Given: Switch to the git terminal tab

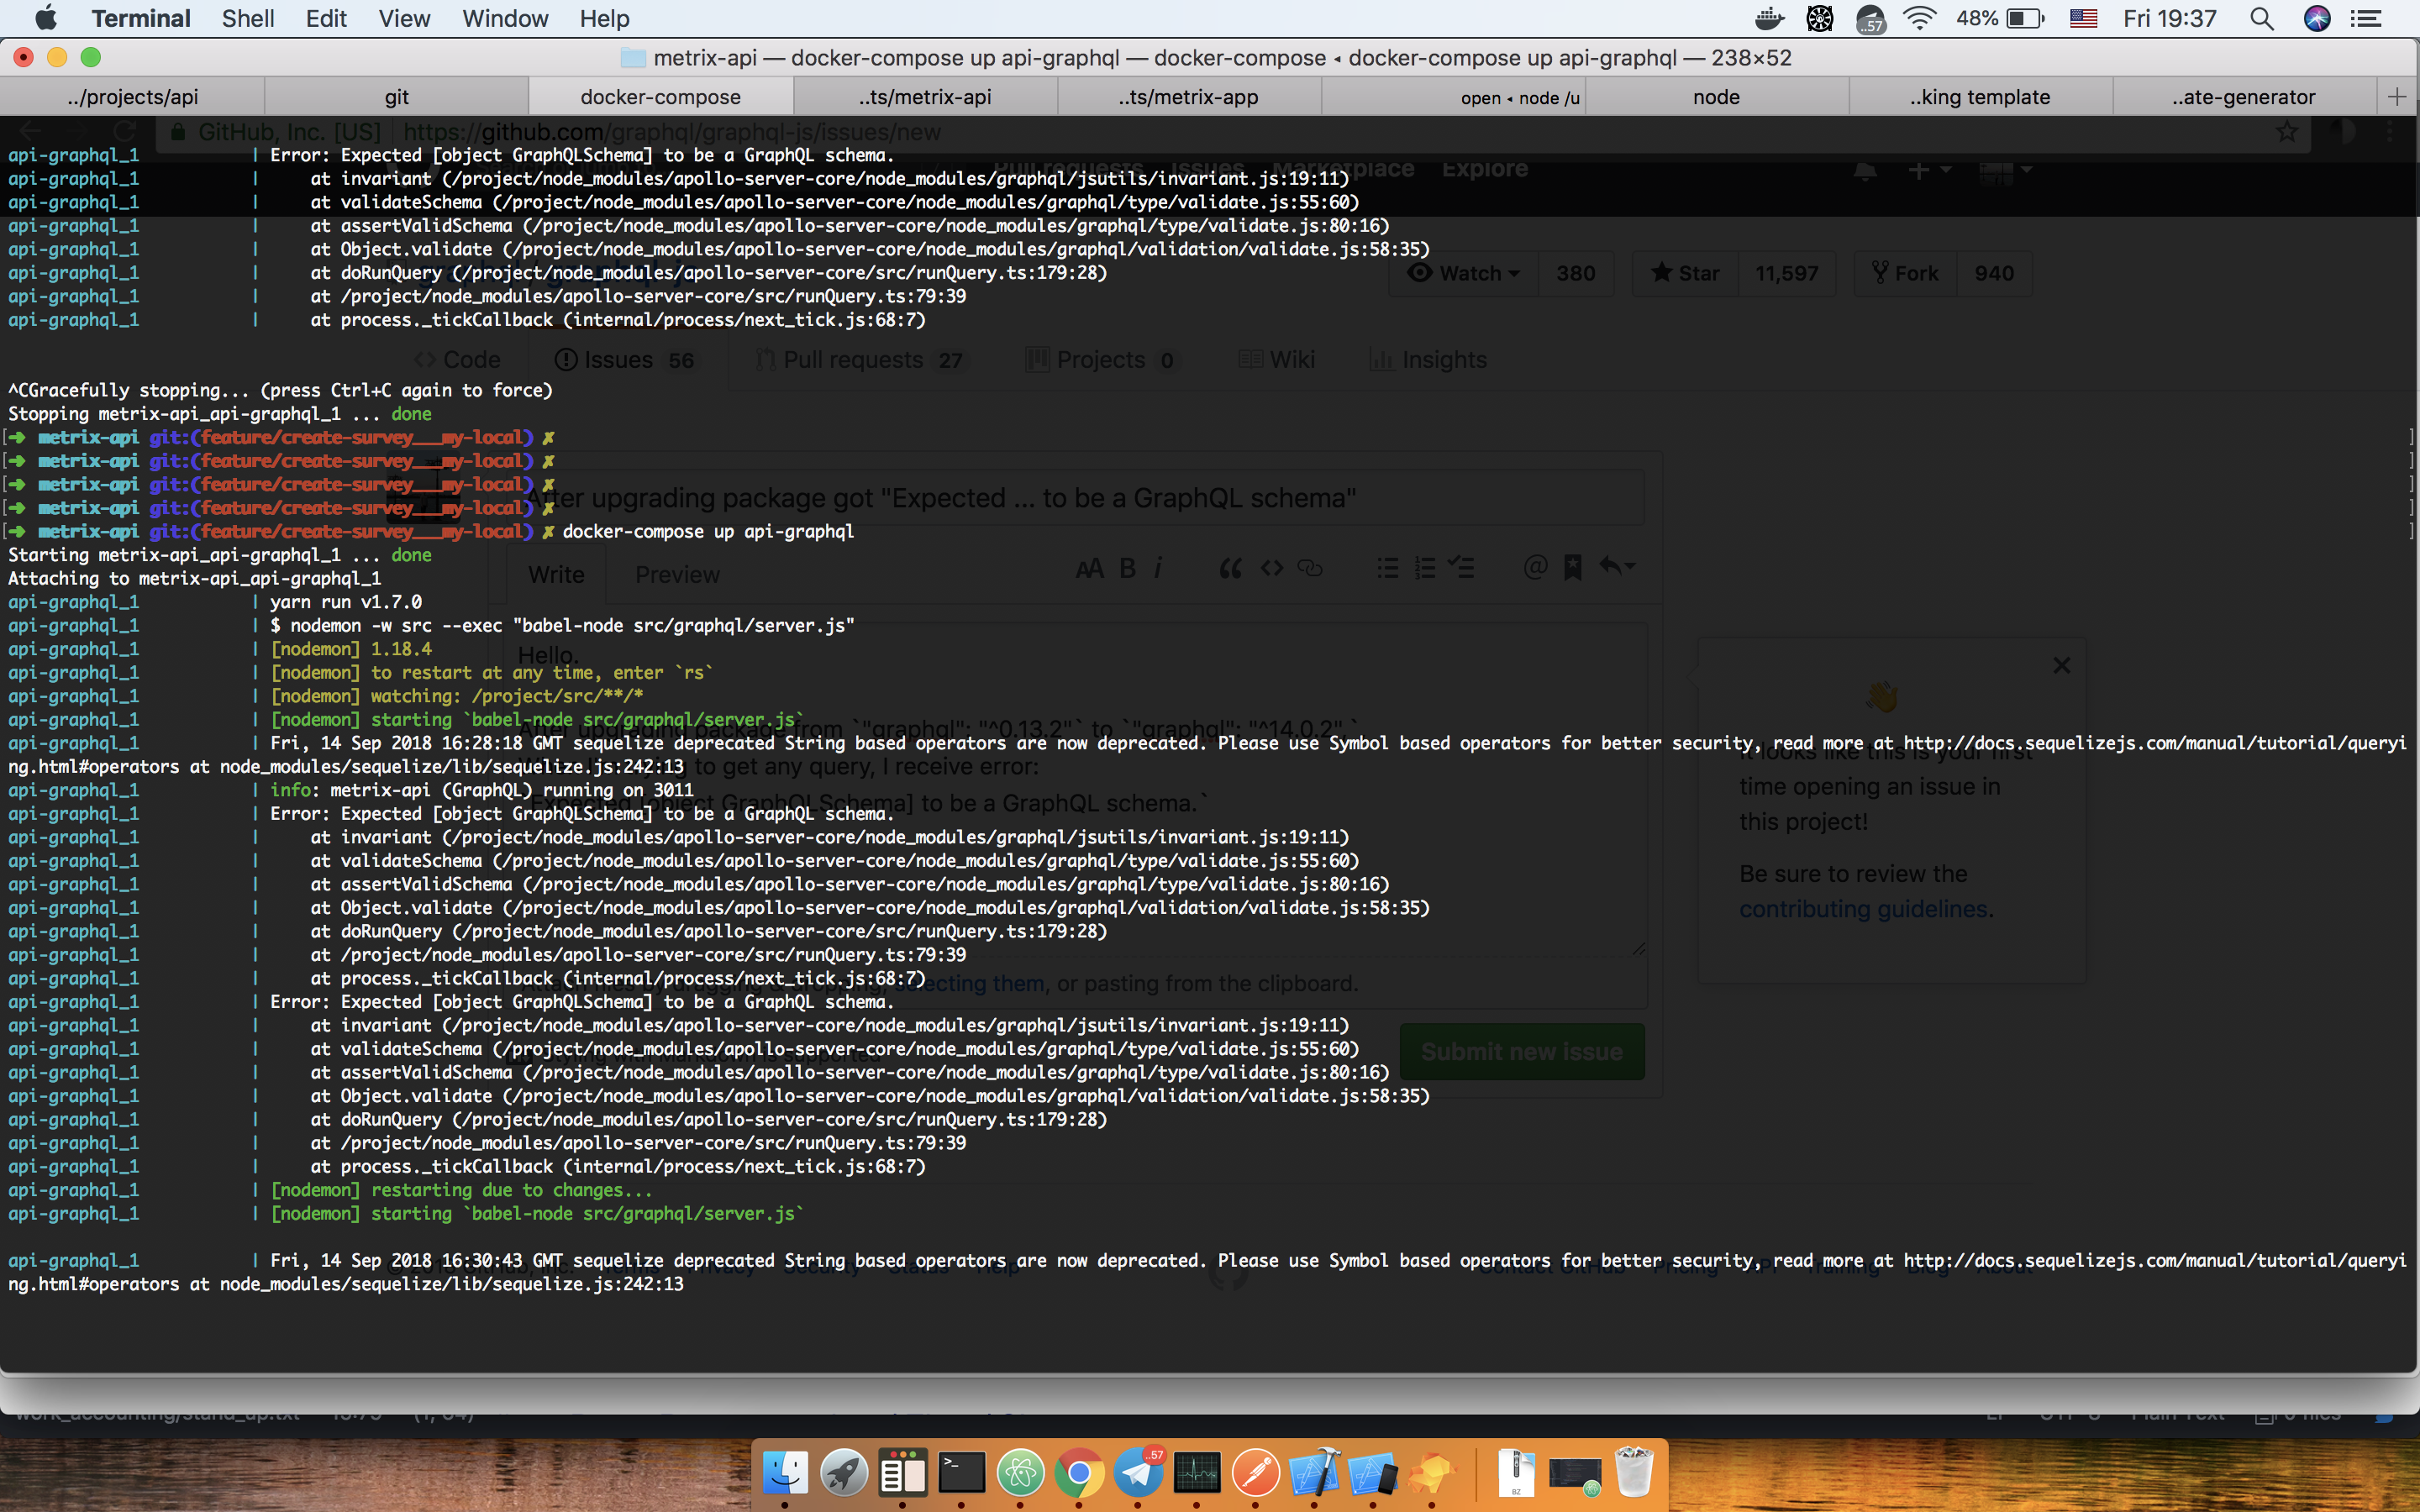Looking at the screenshot, I should [x=397, y=97].
